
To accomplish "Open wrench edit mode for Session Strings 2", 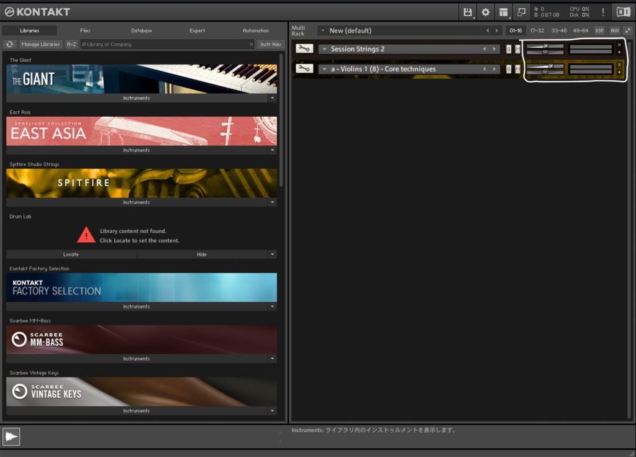I will tap(304, 49).
